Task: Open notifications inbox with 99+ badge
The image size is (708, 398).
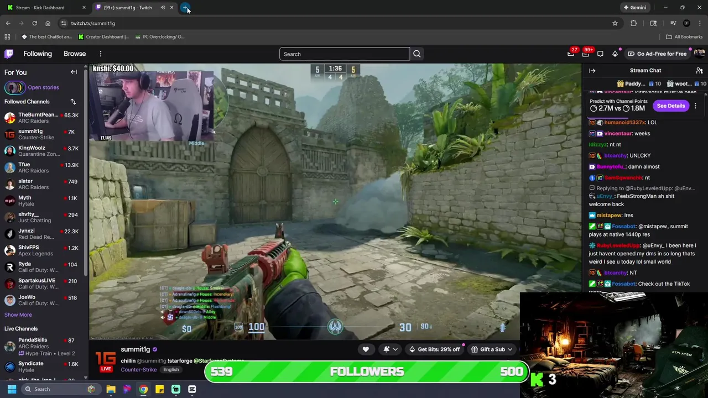Action: click(x=586, y=54)
